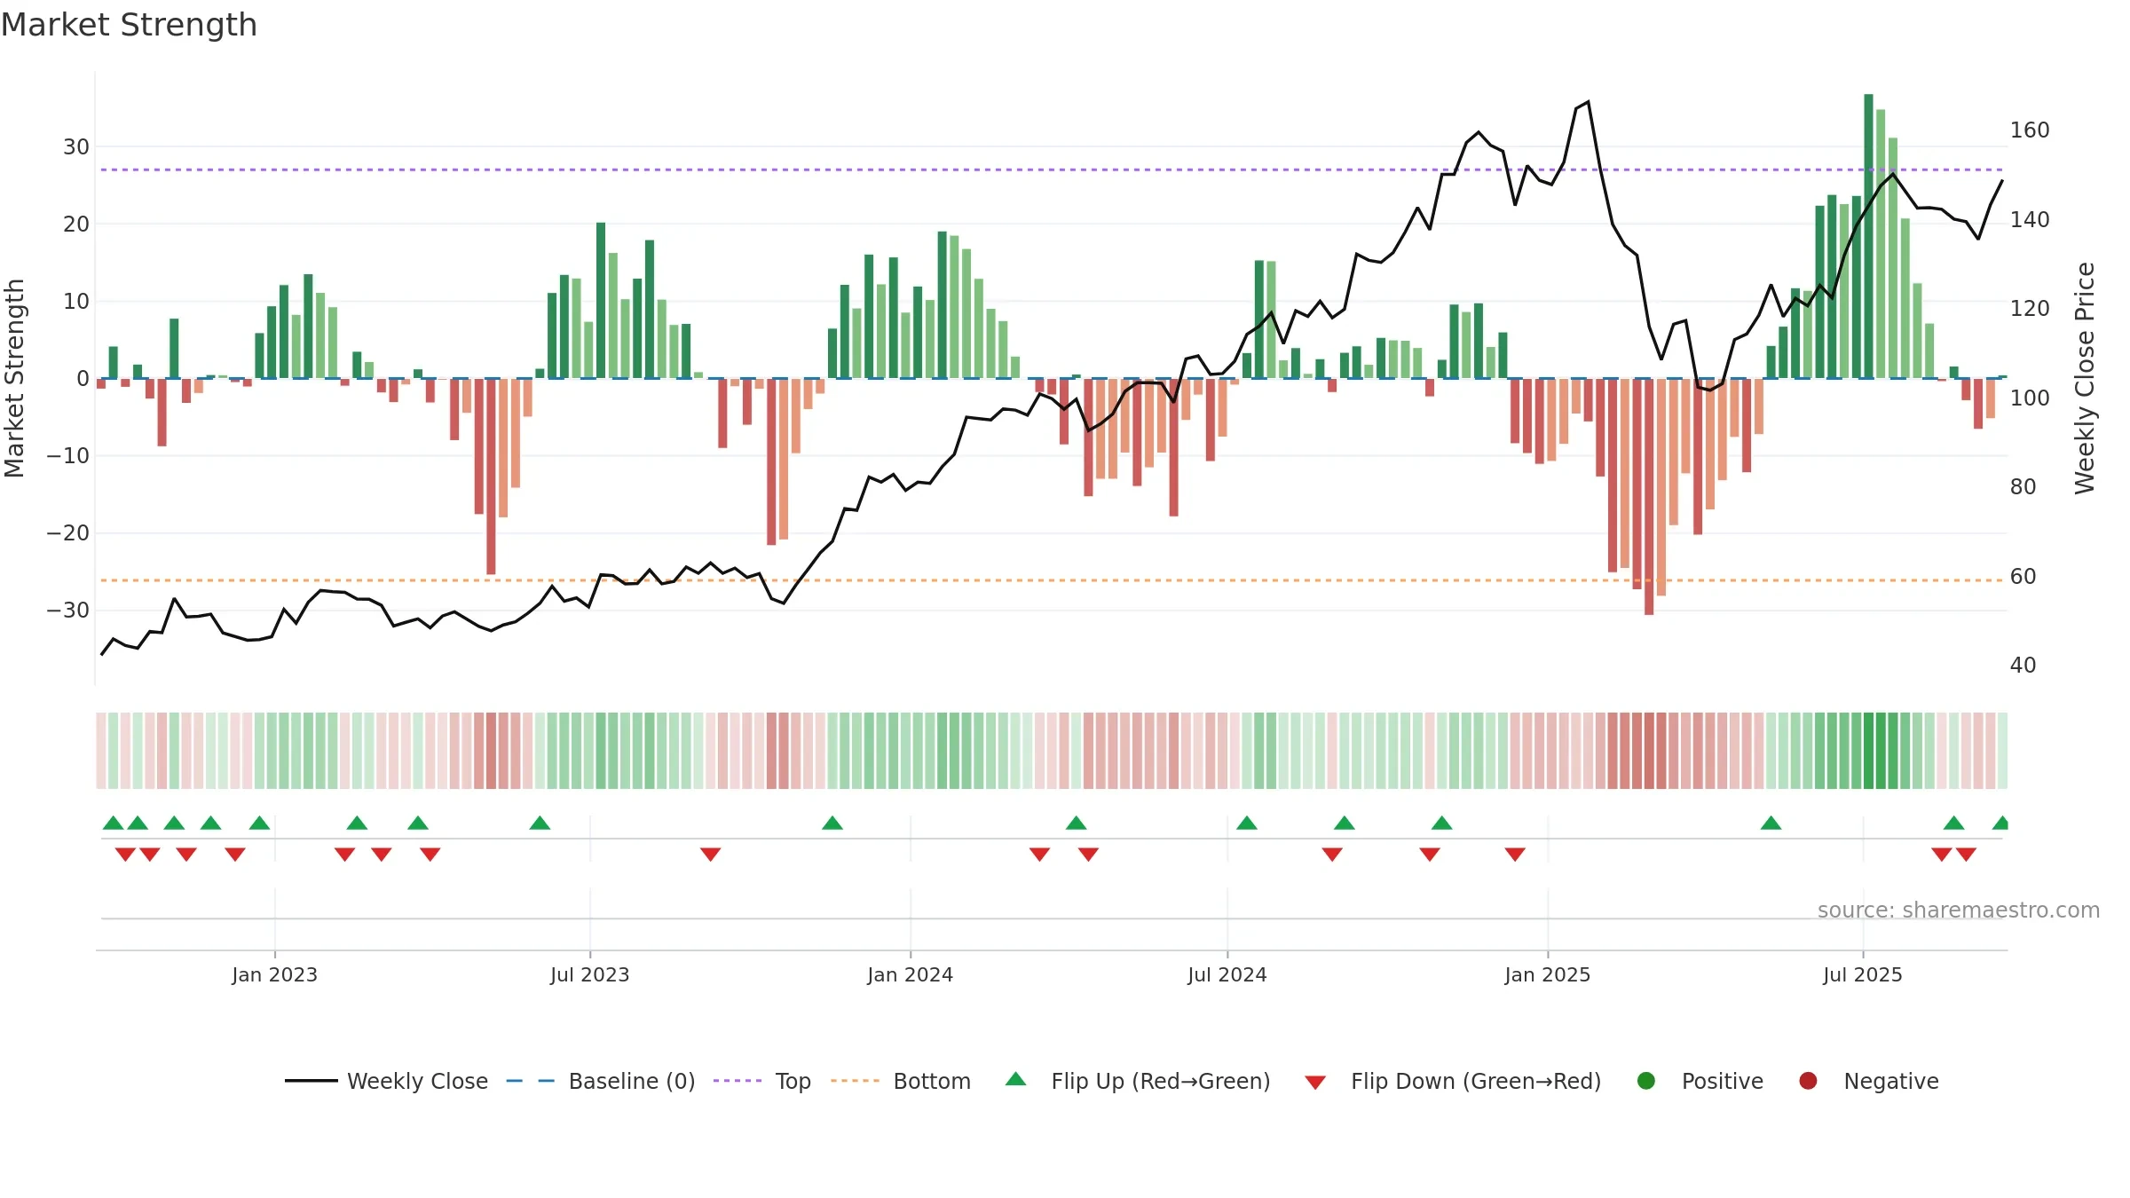Click the 'Jan 2024' date label
Viewport: 2130px width, 1198px height.
tap(911, 975)
